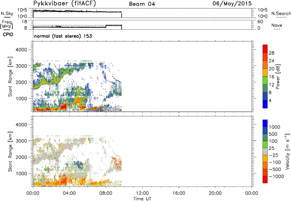Viewport: 291px width, 201px height.
Task: Click the 2000 tick on velocity panel axis
Action: tap(21, 157)
